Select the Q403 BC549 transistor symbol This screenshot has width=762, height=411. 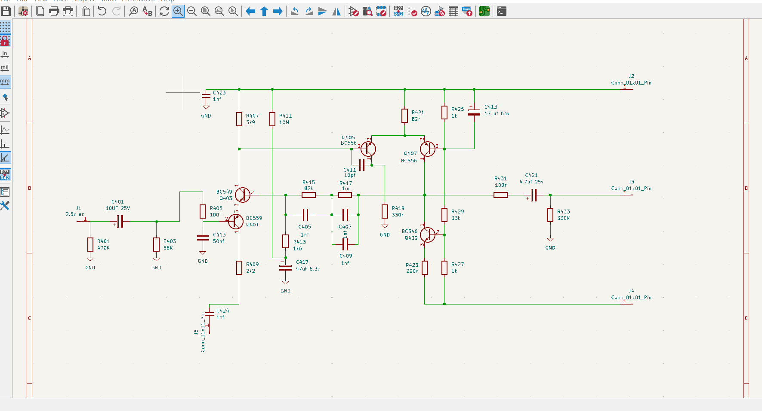pos(243,195)
